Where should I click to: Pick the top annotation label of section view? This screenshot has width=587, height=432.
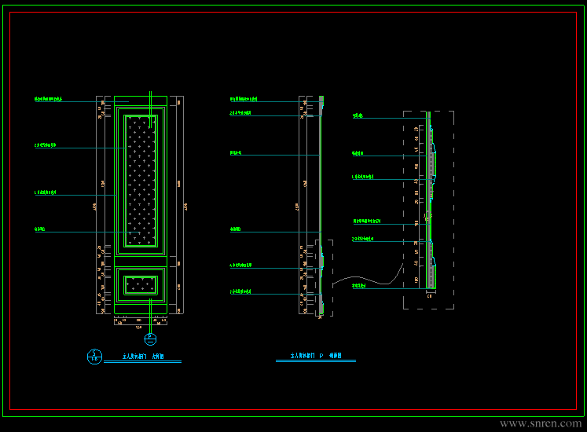[x=244, y=99]
